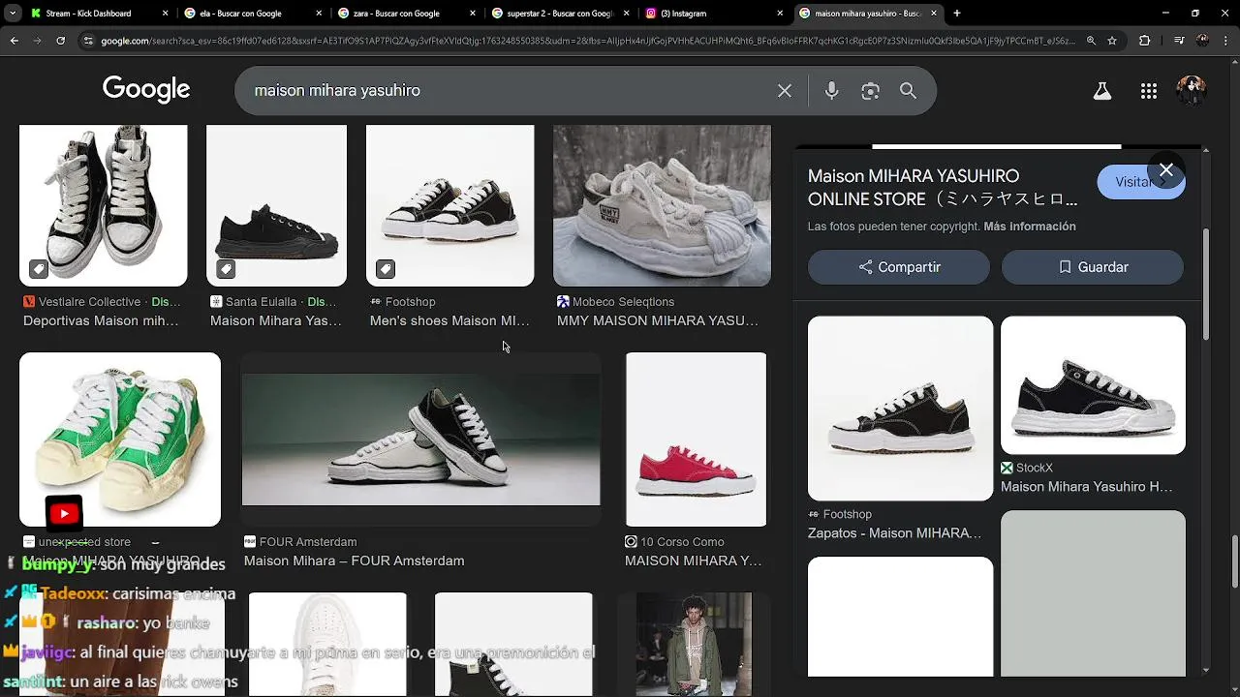Close the Kick Dashboard tab
1240x697 pixels.
click(165, 14)
